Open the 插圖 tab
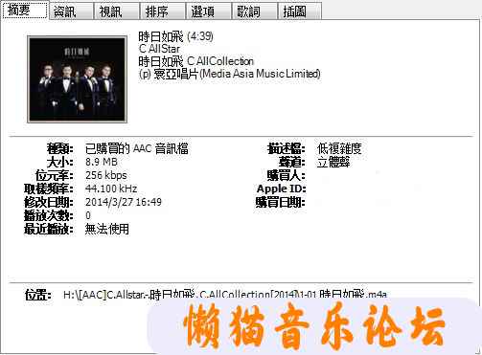Viewport: 482px width, 355px height. pyautogui.click(x=300, y=11)
